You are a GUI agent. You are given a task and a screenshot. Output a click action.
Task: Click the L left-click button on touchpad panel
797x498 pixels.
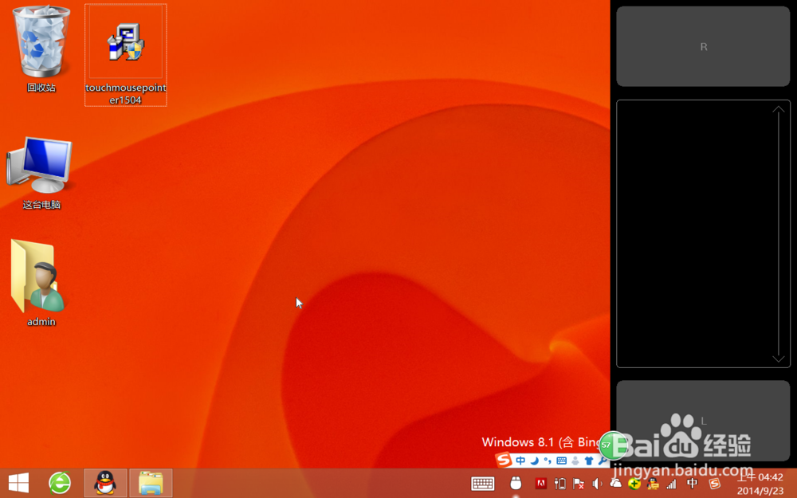pos(704,421)
